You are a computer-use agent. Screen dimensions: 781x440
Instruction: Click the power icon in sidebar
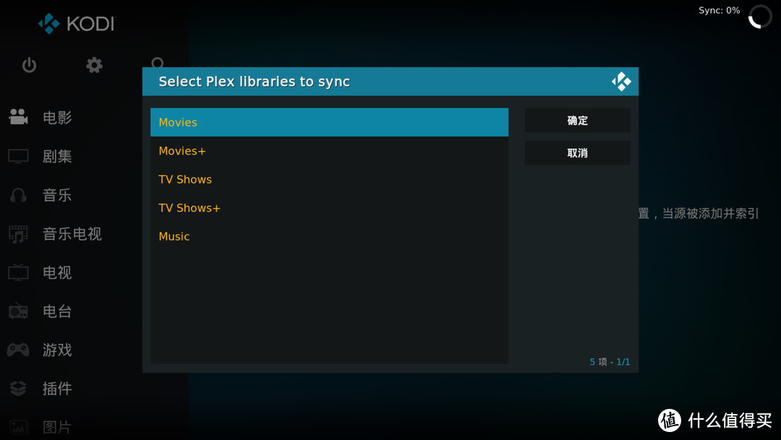29,66
